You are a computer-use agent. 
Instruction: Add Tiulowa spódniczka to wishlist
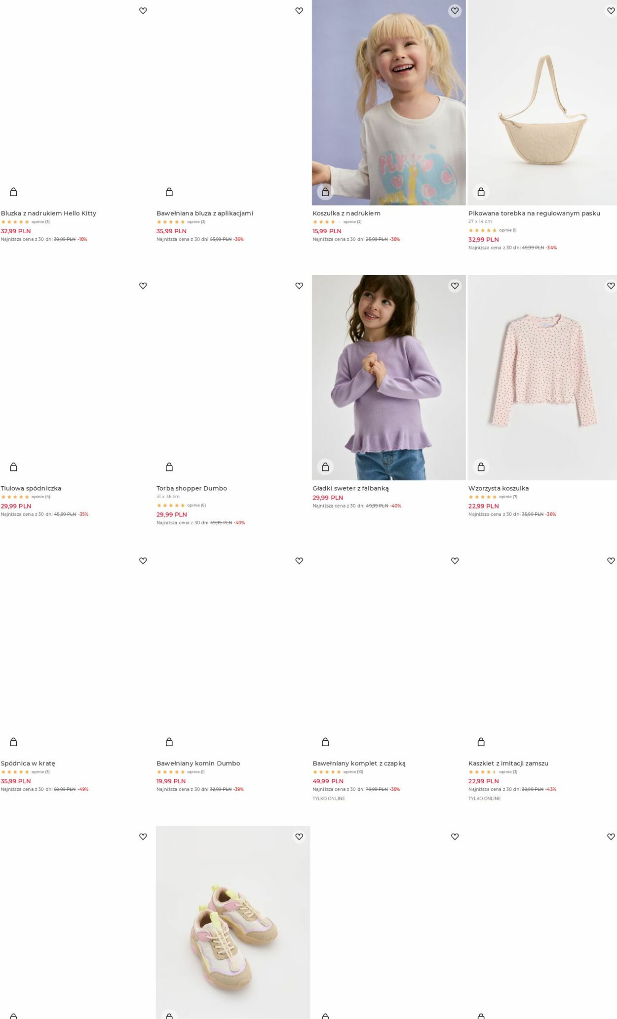point(143,286)
